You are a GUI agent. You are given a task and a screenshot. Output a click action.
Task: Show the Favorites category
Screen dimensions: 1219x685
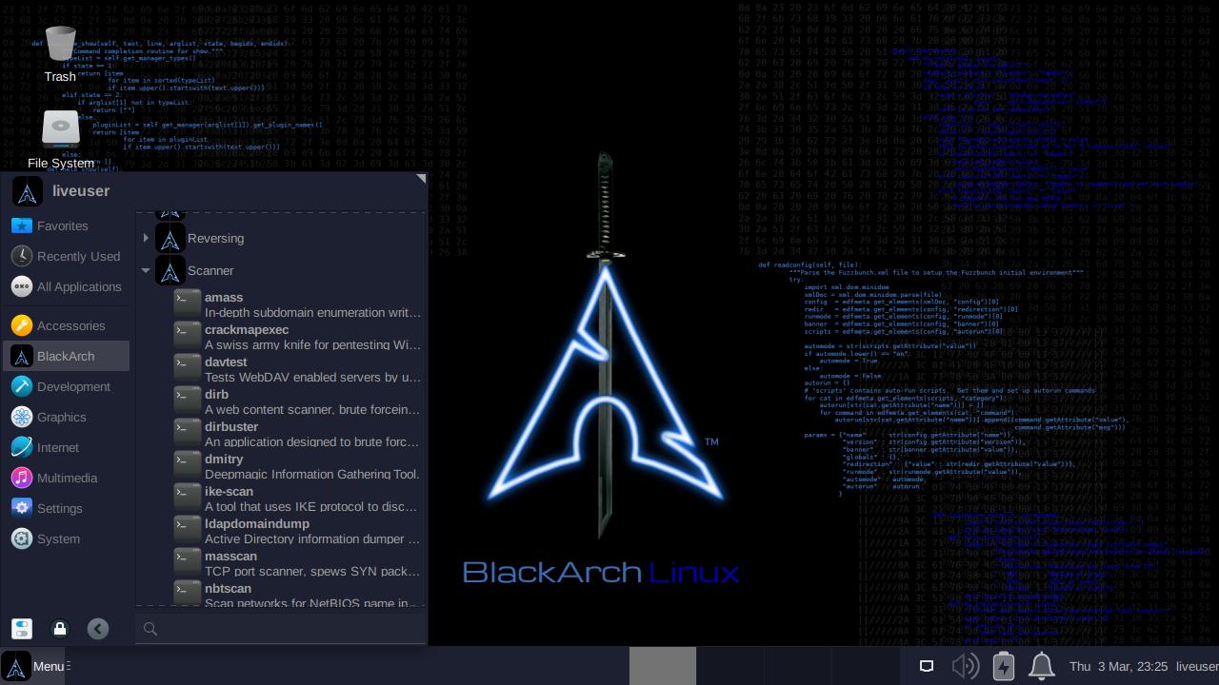point(66,225)
